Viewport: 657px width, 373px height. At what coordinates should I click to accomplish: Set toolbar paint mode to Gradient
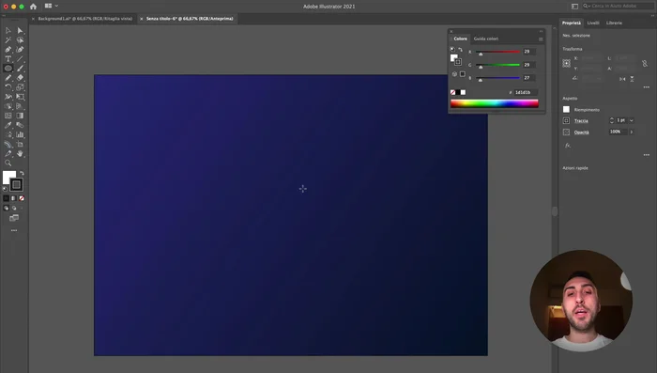[x=14, y=198]
